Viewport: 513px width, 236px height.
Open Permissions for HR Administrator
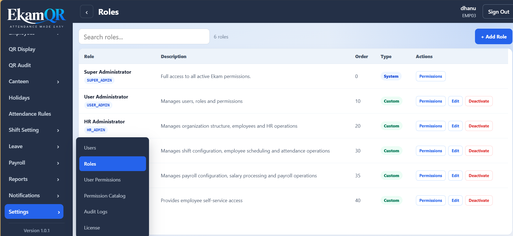[431, 126]
